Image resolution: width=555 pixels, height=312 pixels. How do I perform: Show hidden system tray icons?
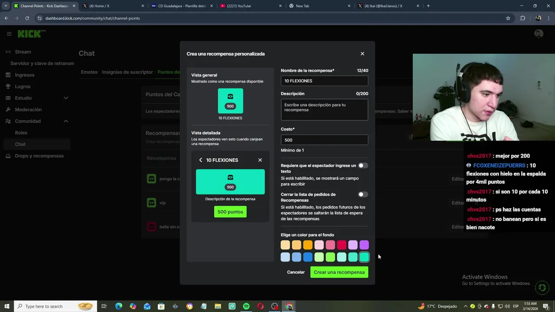coord(466,306)
